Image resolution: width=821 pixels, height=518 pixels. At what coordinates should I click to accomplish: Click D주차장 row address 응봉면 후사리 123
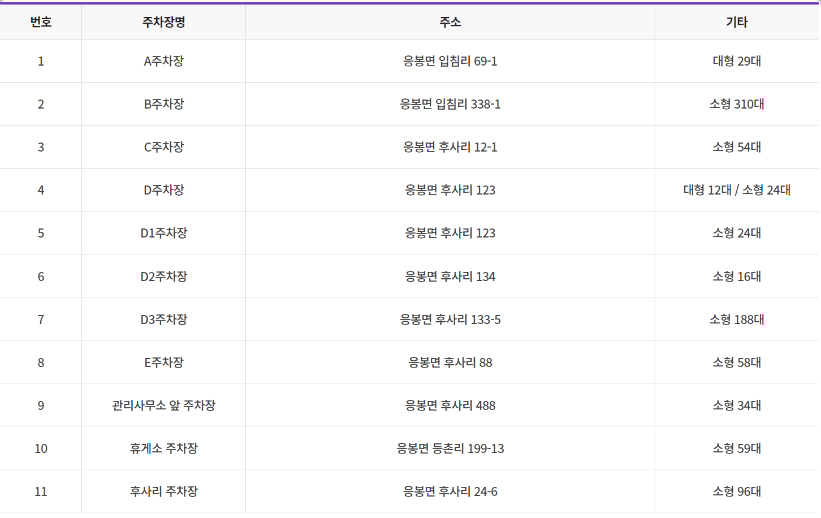[450, 190]
